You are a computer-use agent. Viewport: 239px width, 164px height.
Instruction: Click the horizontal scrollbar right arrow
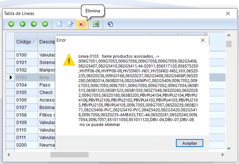click(222, 155)
